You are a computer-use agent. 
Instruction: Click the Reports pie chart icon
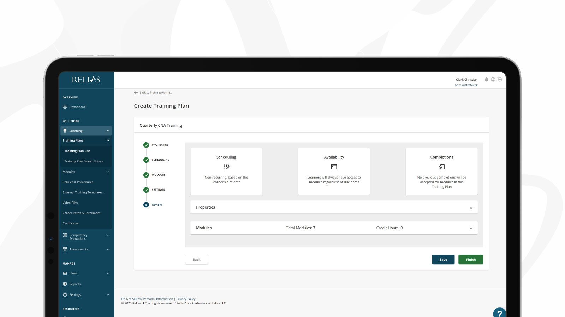pyautogui.click(x=65, y=284)
